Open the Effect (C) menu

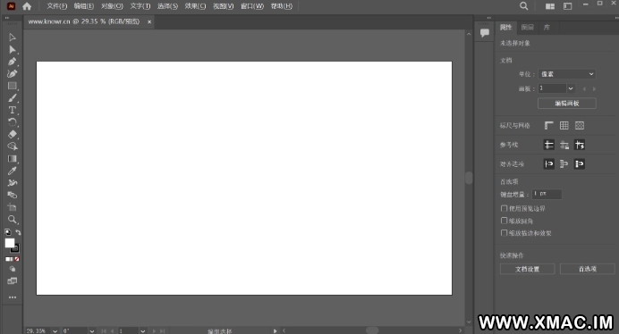click(x=195, y=6)
